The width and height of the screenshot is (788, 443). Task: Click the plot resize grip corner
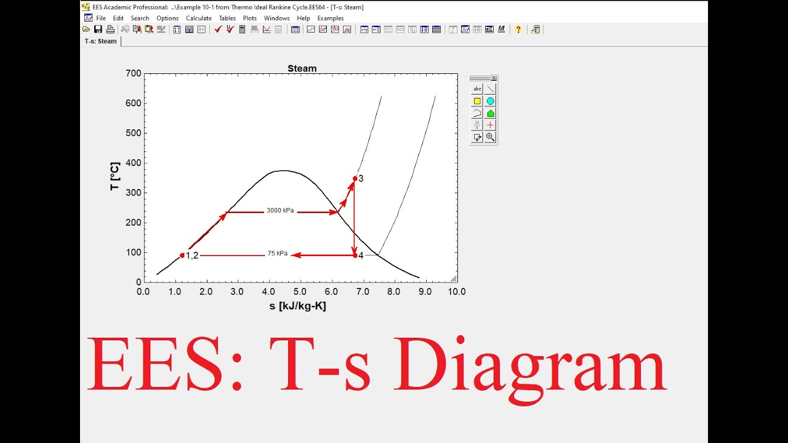pyautogui.click(x=454, y=279)
